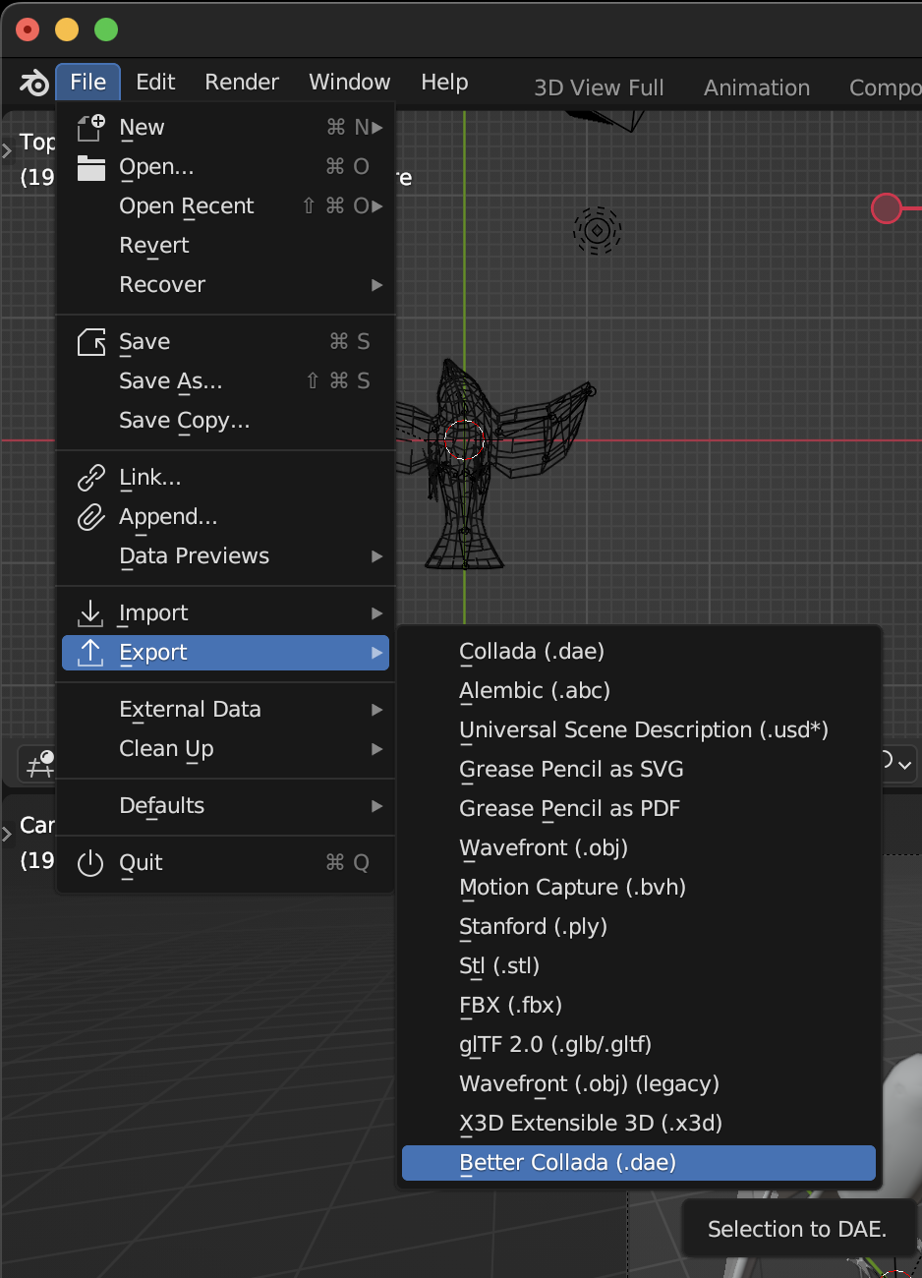Expand the Defaults submenu arrow
Screen dimensions: 922x1278
pyautogui.click(x=377, y=806)
